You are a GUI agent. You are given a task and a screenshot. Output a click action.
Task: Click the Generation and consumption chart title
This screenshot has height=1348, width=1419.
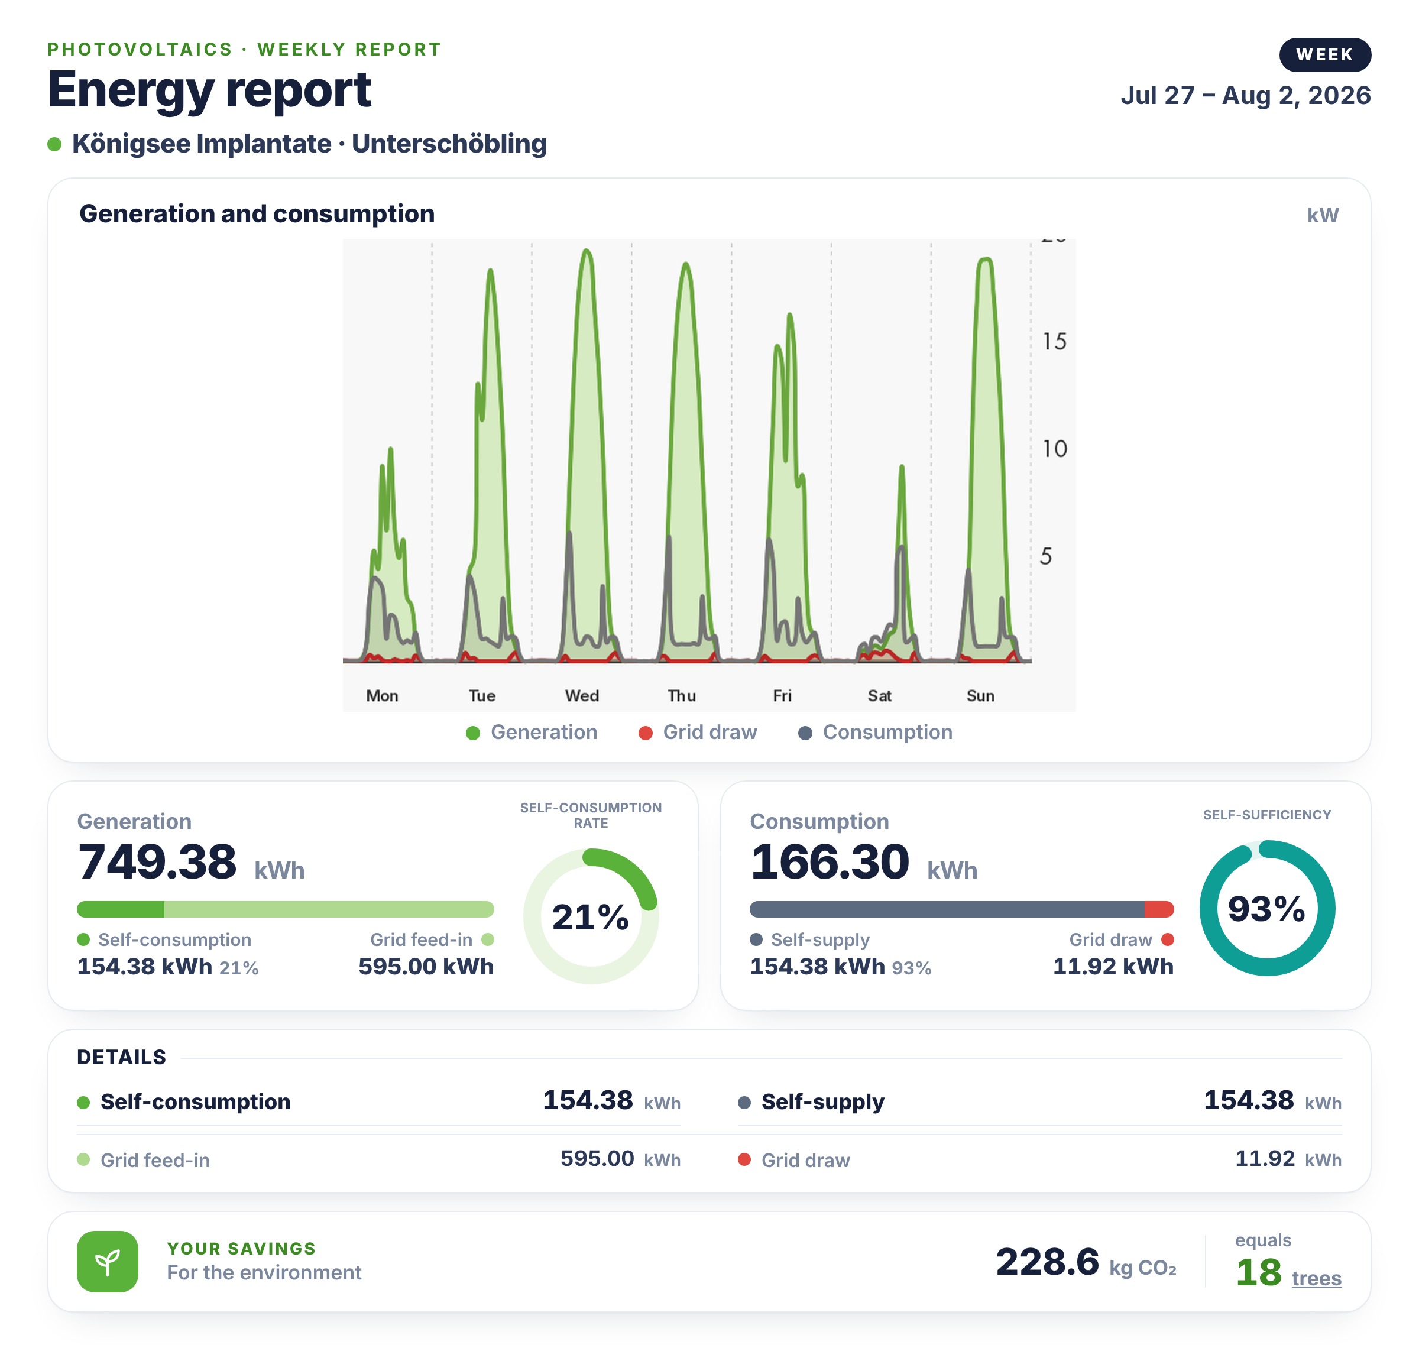tap(257, 213)
